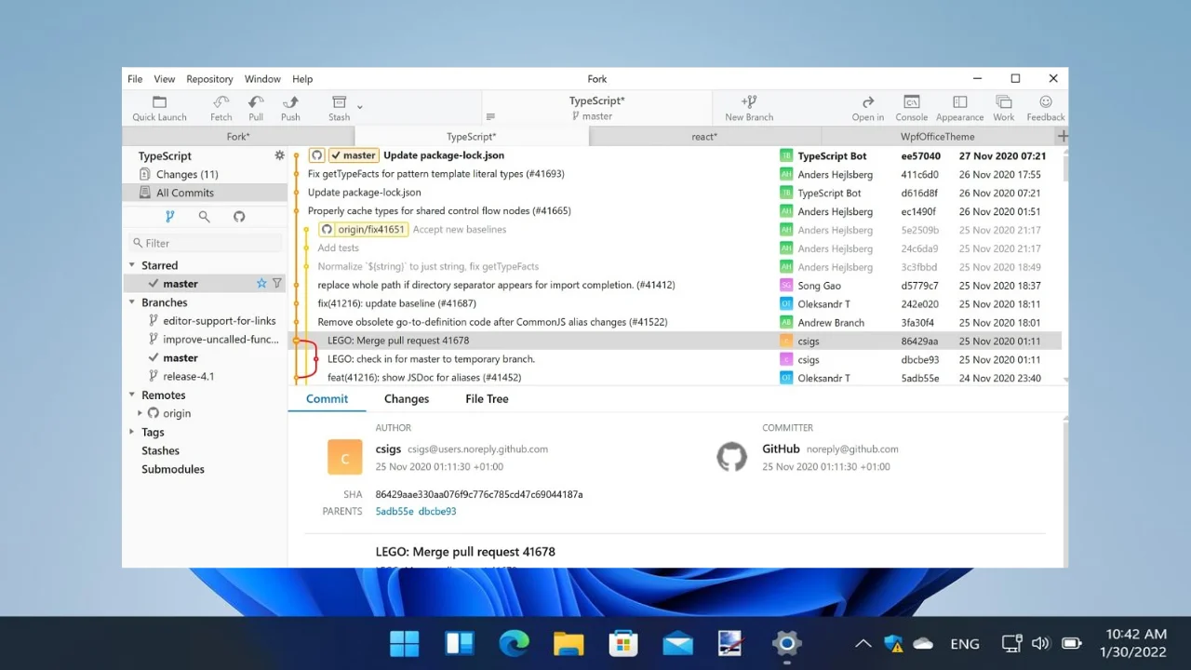Collapse the Starred section

[x=132, y=265]
